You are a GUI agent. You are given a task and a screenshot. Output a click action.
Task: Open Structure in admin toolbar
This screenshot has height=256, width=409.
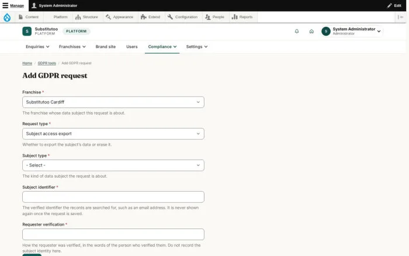click(x=86, y=17)
